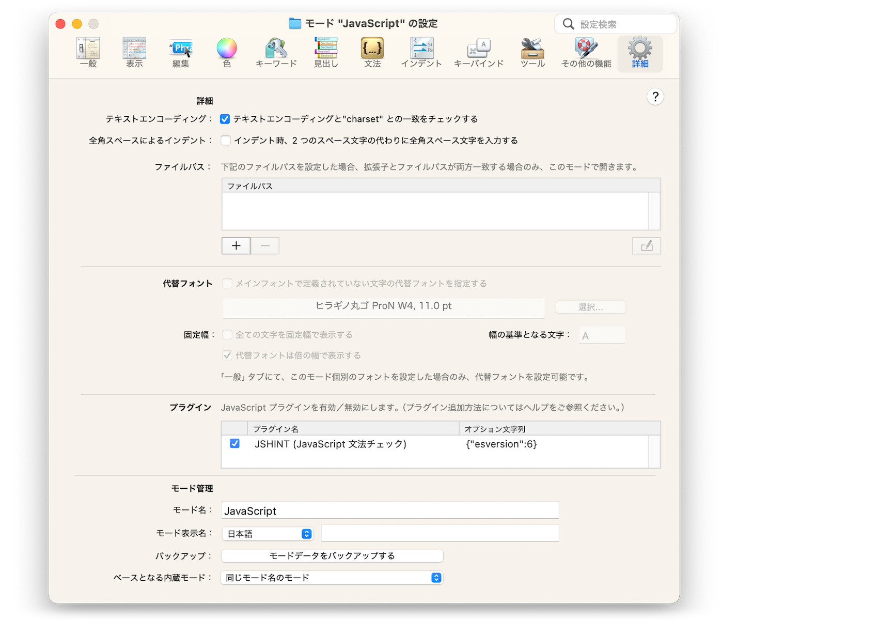878x620 pixels.
Task: Click the plus button to add file path
Action: pos(236,246)
